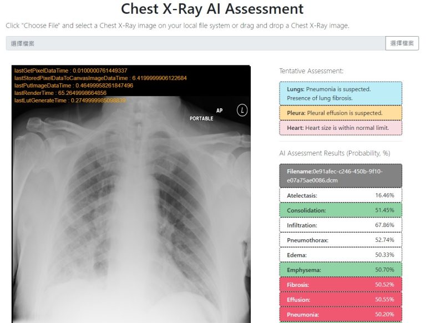Click the choose file button on the right

(x=402, y=43)
